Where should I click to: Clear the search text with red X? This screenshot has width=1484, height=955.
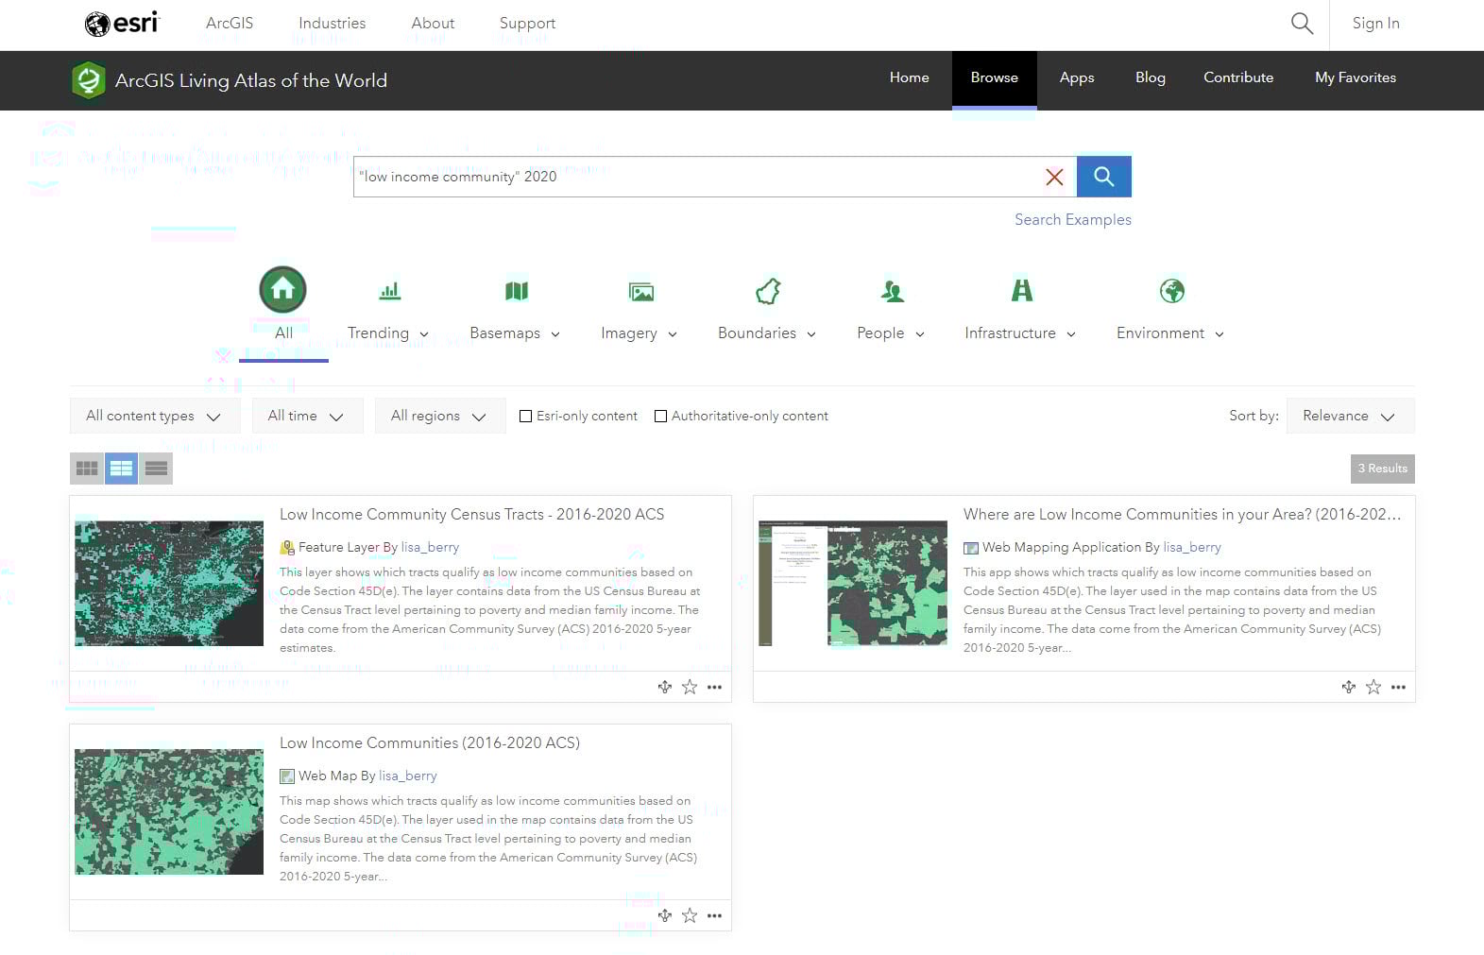(x=1054, y=177)
